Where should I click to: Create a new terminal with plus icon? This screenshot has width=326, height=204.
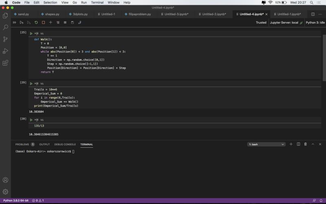tap(291, 144)
